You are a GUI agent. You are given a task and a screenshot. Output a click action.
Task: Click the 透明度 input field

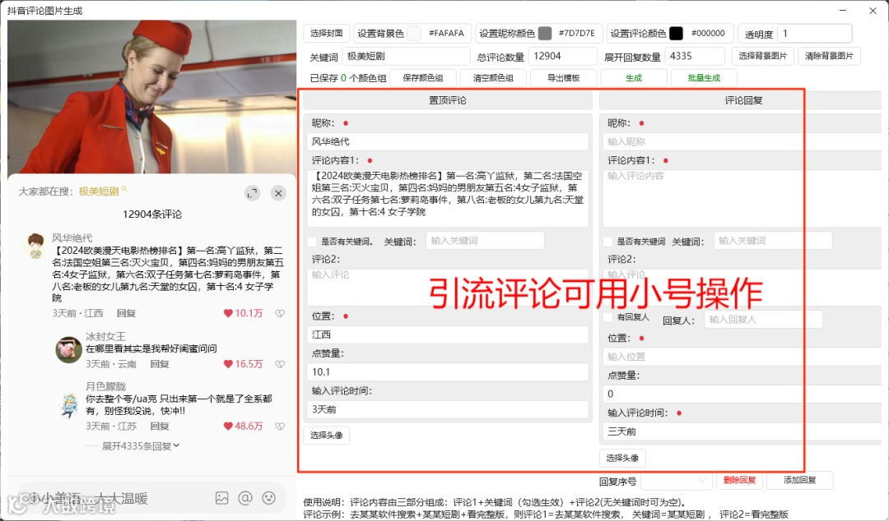[x=815, y=34]
